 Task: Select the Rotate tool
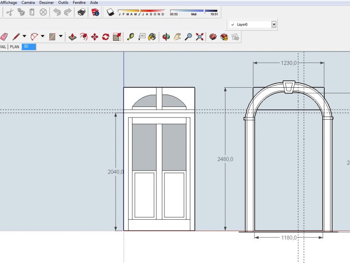[x=105, y=37]
